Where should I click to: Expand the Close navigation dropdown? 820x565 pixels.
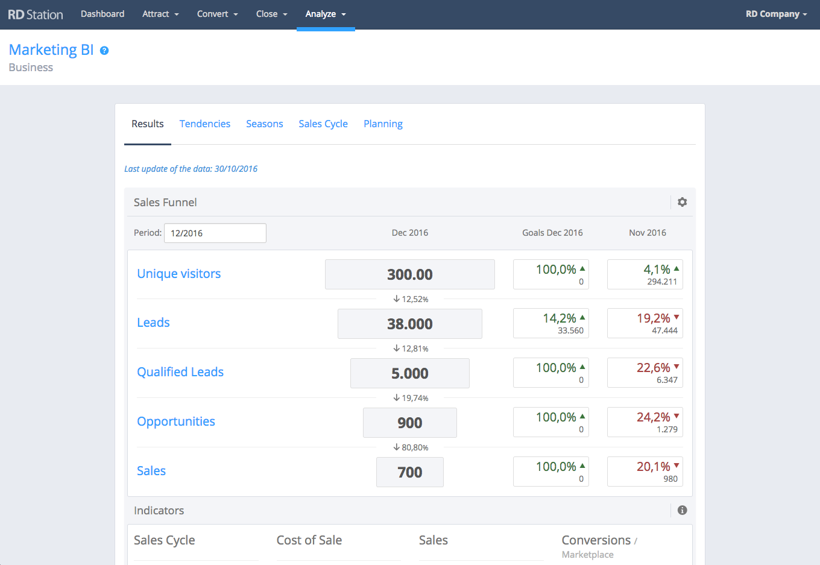271,14
